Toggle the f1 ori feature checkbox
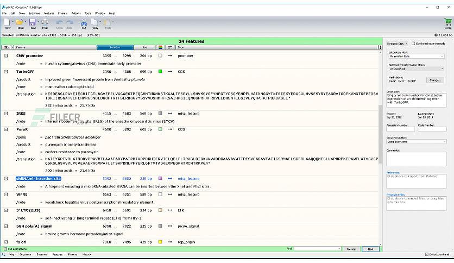The image size is (454, 263). 6,242
